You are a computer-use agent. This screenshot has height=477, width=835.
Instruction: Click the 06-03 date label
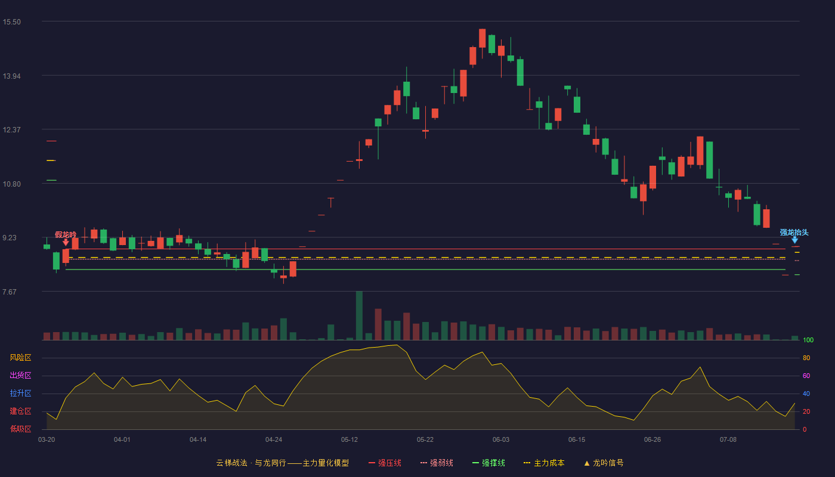(x=501, y=439)
